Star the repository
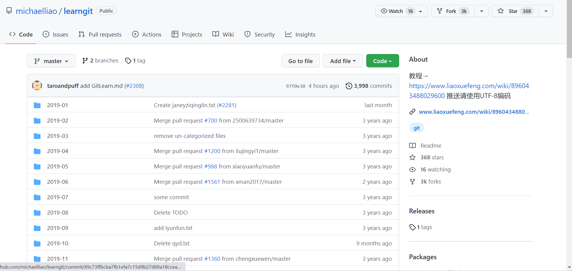 click(x=515, y=11)
